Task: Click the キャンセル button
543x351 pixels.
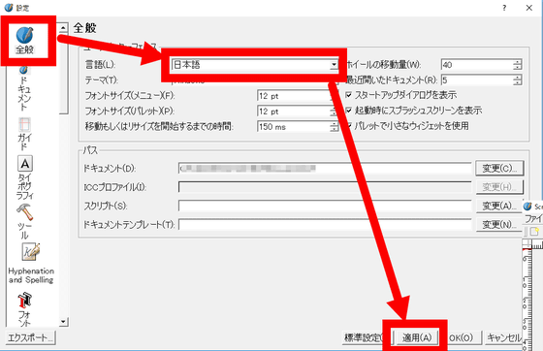Action: (503, 337)
